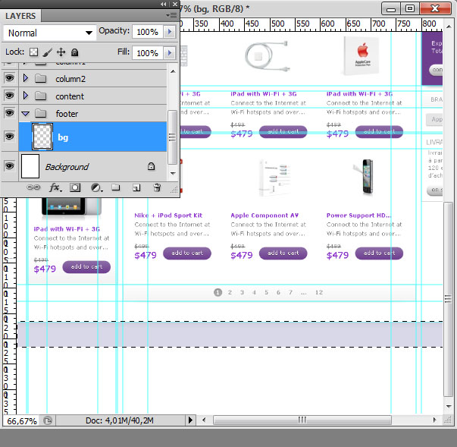This screenshot has height=447, width=457.
Task: Lock transparent pixels icon
Action: point(34,52)
